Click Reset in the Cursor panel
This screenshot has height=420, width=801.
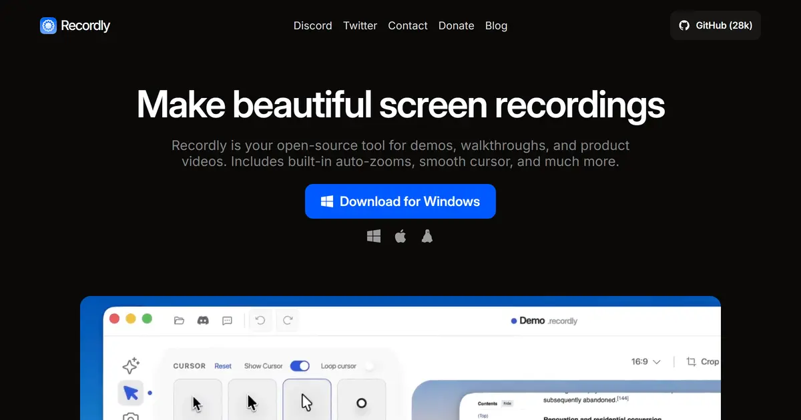(223, 366)
